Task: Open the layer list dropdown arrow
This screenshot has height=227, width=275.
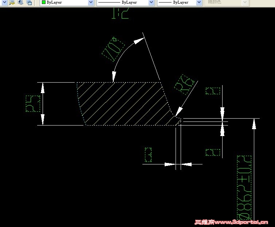Action: [4, 2]
